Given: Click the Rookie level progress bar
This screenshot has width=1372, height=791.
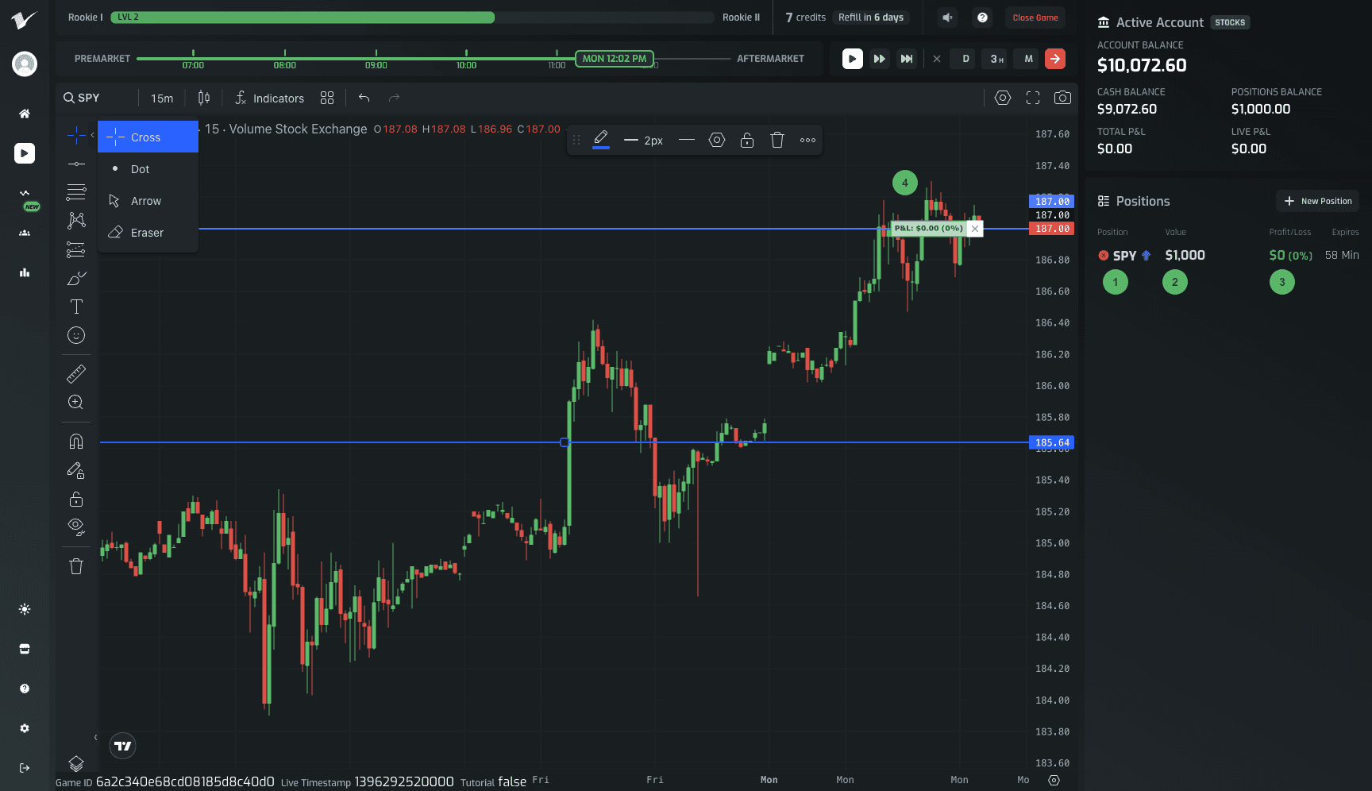Looking at the screenshot, I should pos(412,17).
